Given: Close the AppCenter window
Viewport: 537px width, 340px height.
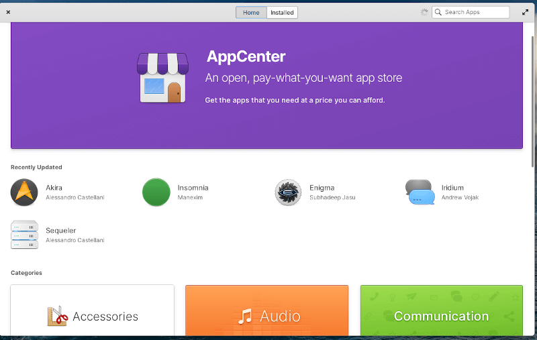Looking at the screenshot, I should tap(7, 12).
